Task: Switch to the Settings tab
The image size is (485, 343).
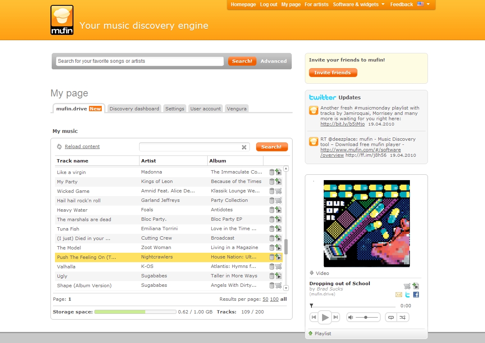Action: [175, 109]
